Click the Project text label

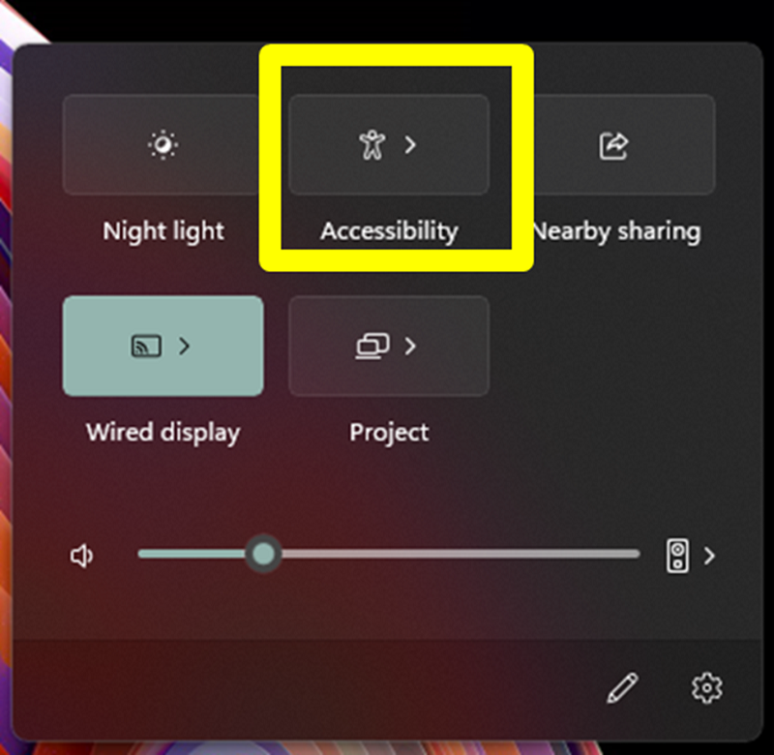click(x=390, y=433)
